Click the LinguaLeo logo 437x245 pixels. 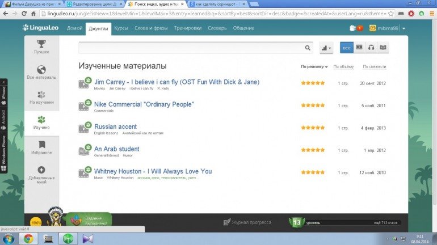pos(43,28)
